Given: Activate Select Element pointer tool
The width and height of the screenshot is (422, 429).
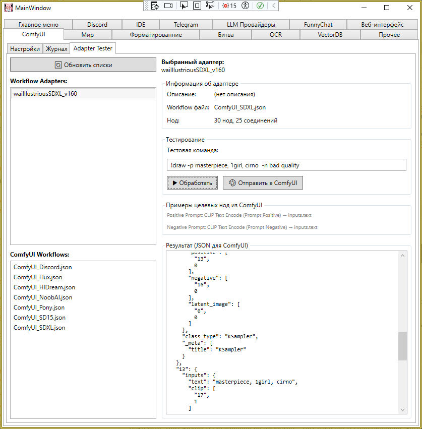Looking at the screenshot, I should 184,6.
